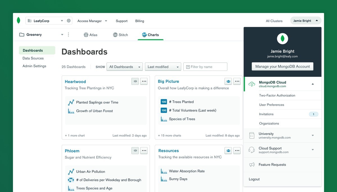Open the All Dashboards filter dropdown
Viewport: 337px width, 192px height.
click(x=125, y=67)
